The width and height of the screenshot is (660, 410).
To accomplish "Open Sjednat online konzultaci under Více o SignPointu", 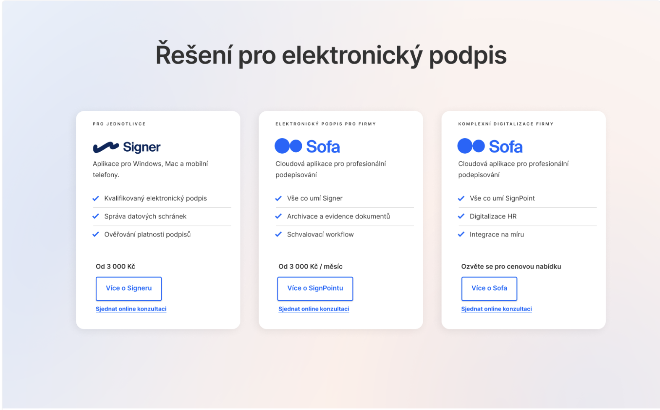I will point(314,309).
